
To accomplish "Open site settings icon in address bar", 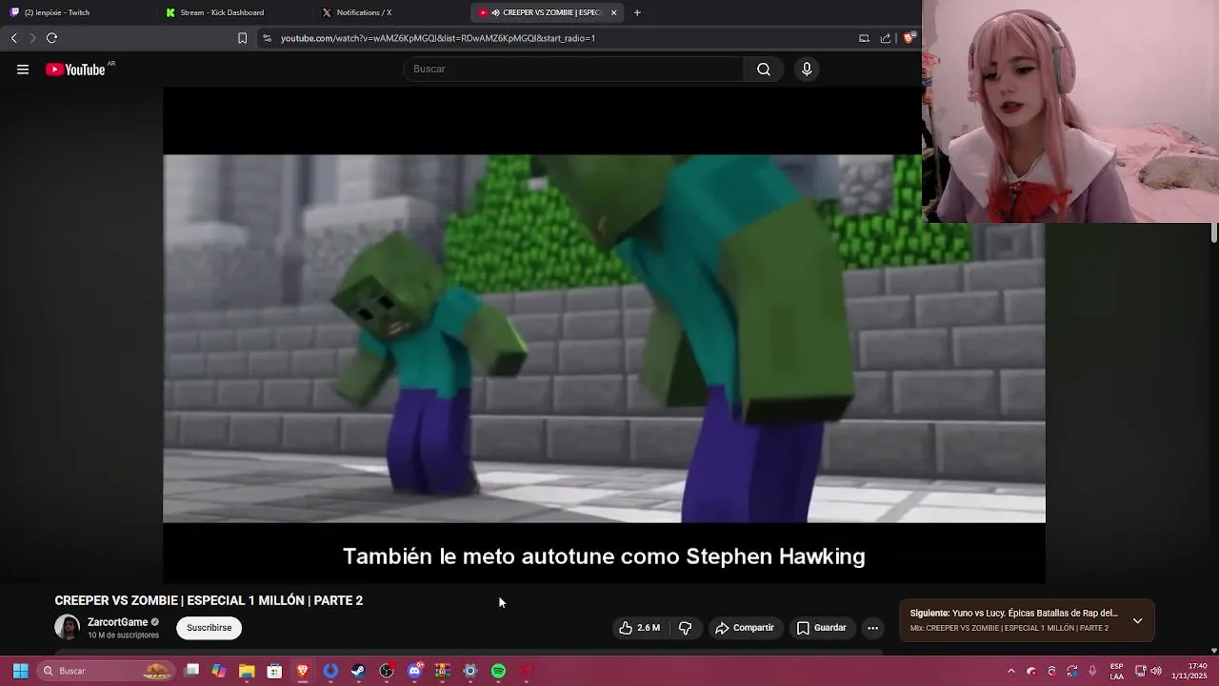I will (x=268, y=38).
